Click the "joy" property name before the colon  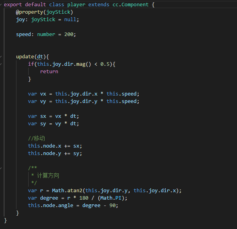(20, 20)
